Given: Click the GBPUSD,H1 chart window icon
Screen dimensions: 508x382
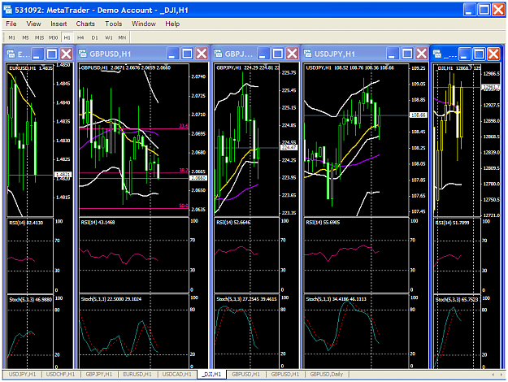Looking at the screenshot, I should click(x=83, y=54).
